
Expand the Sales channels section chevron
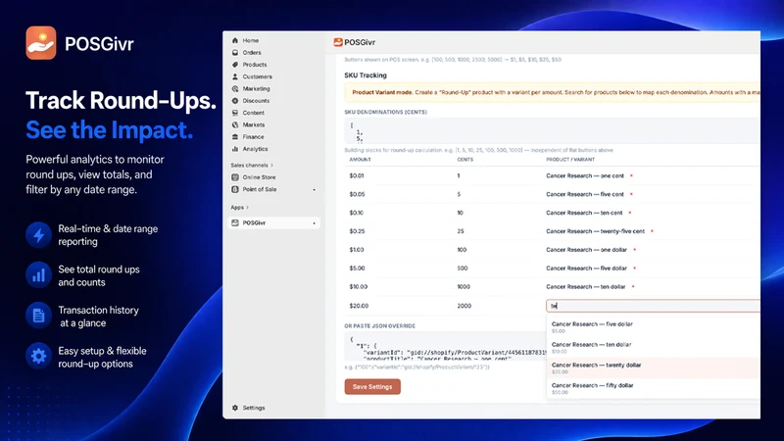click(x=272, y=165)
